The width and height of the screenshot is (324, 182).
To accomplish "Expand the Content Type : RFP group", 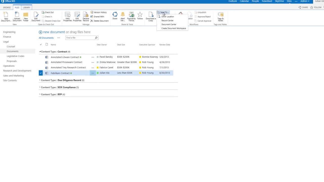I will pyautogui.click(x=40, y=94).
